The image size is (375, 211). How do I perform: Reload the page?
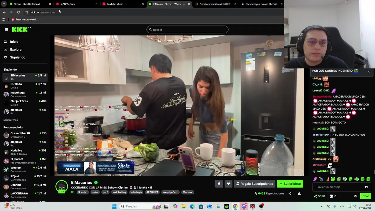coord(18,12)
